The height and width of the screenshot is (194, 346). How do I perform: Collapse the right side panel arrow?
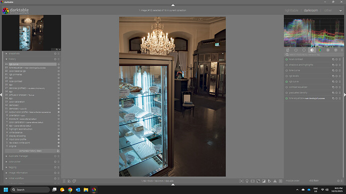tap(344, 95)
